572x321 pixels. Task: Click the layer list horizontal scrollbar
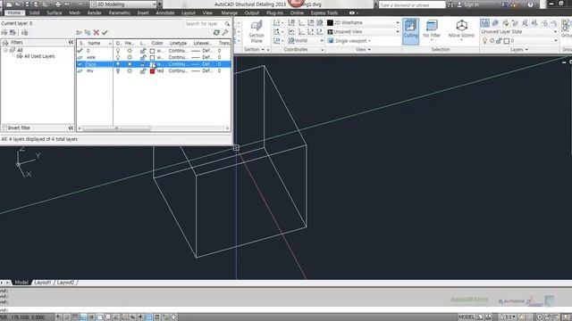117,128
